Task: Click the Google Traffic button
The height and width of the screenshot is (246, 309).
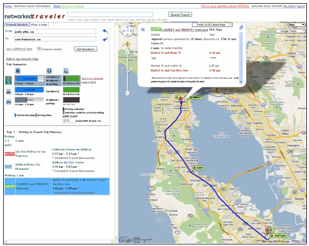Action: [289, 31]
